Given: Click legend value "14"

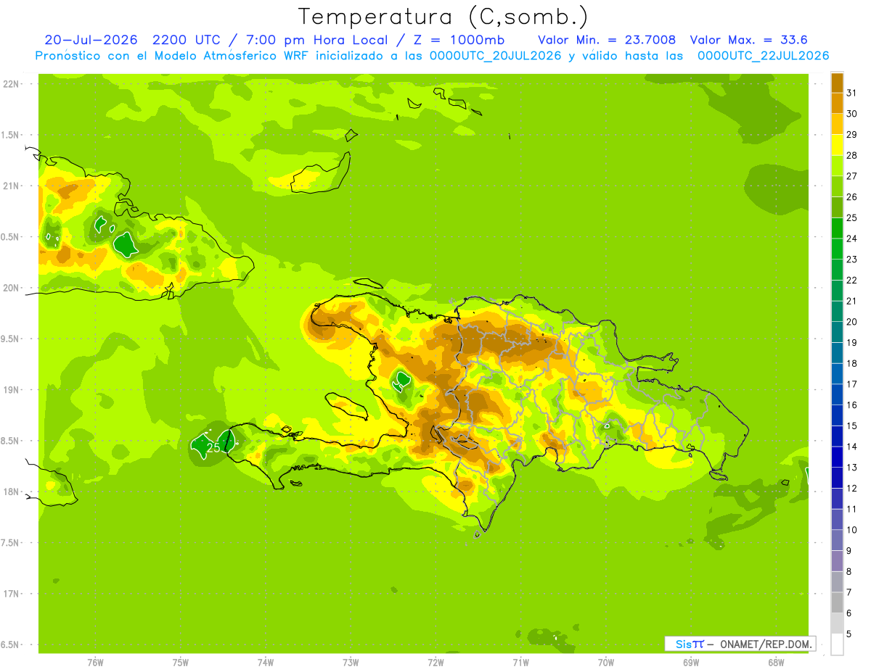Looking at the screenshot, I should (x=851, y=447).
